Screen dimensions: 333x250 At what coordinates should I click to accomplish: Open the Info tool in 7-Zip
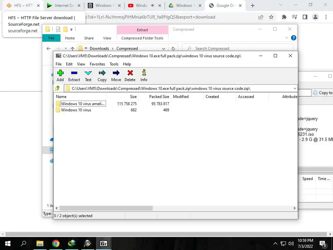(x=144, y=76)
